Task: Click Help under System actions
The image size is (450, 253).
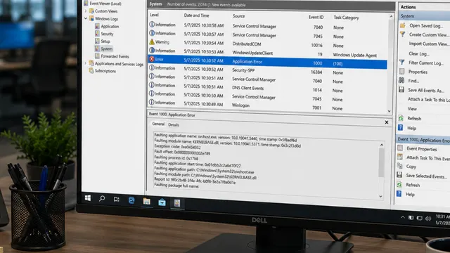Action: pyautogui.click(x=411, y=128)
